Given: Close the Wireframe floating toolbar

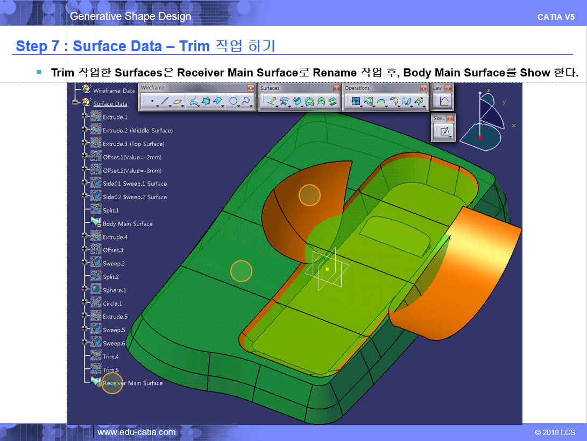Looking at the screenshot, I should [250, 88].
